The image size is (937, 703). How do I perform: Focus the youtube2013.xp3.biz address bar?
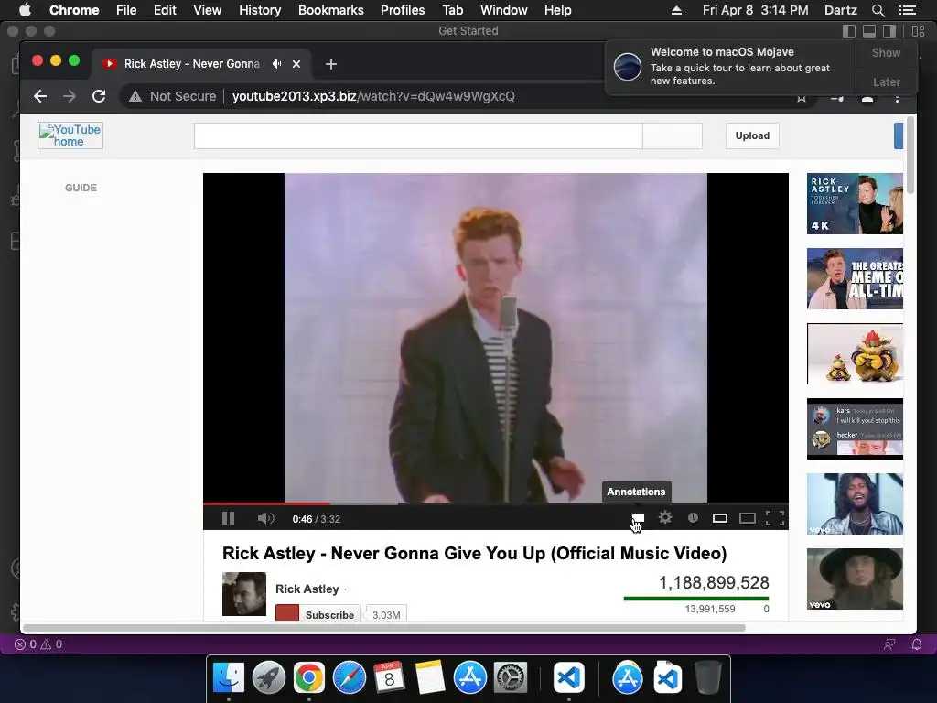click(373, 96)
